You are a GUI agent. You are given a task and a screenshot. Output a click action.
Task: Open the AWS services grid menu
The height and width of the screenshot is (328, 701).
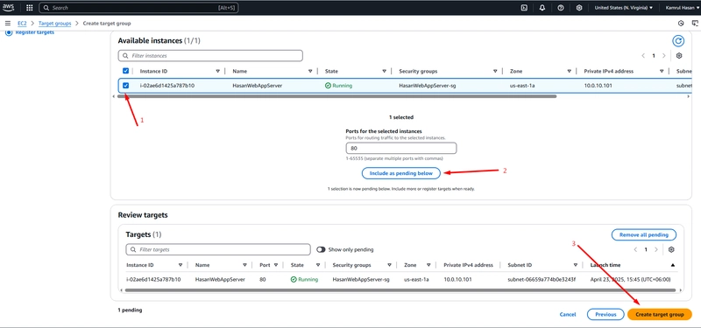coord(30,8)
